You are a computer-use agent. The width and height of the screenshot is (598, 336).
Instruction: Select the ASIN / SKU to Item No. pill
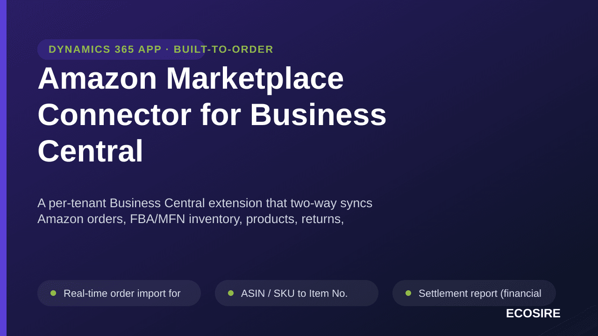point(297,293)
